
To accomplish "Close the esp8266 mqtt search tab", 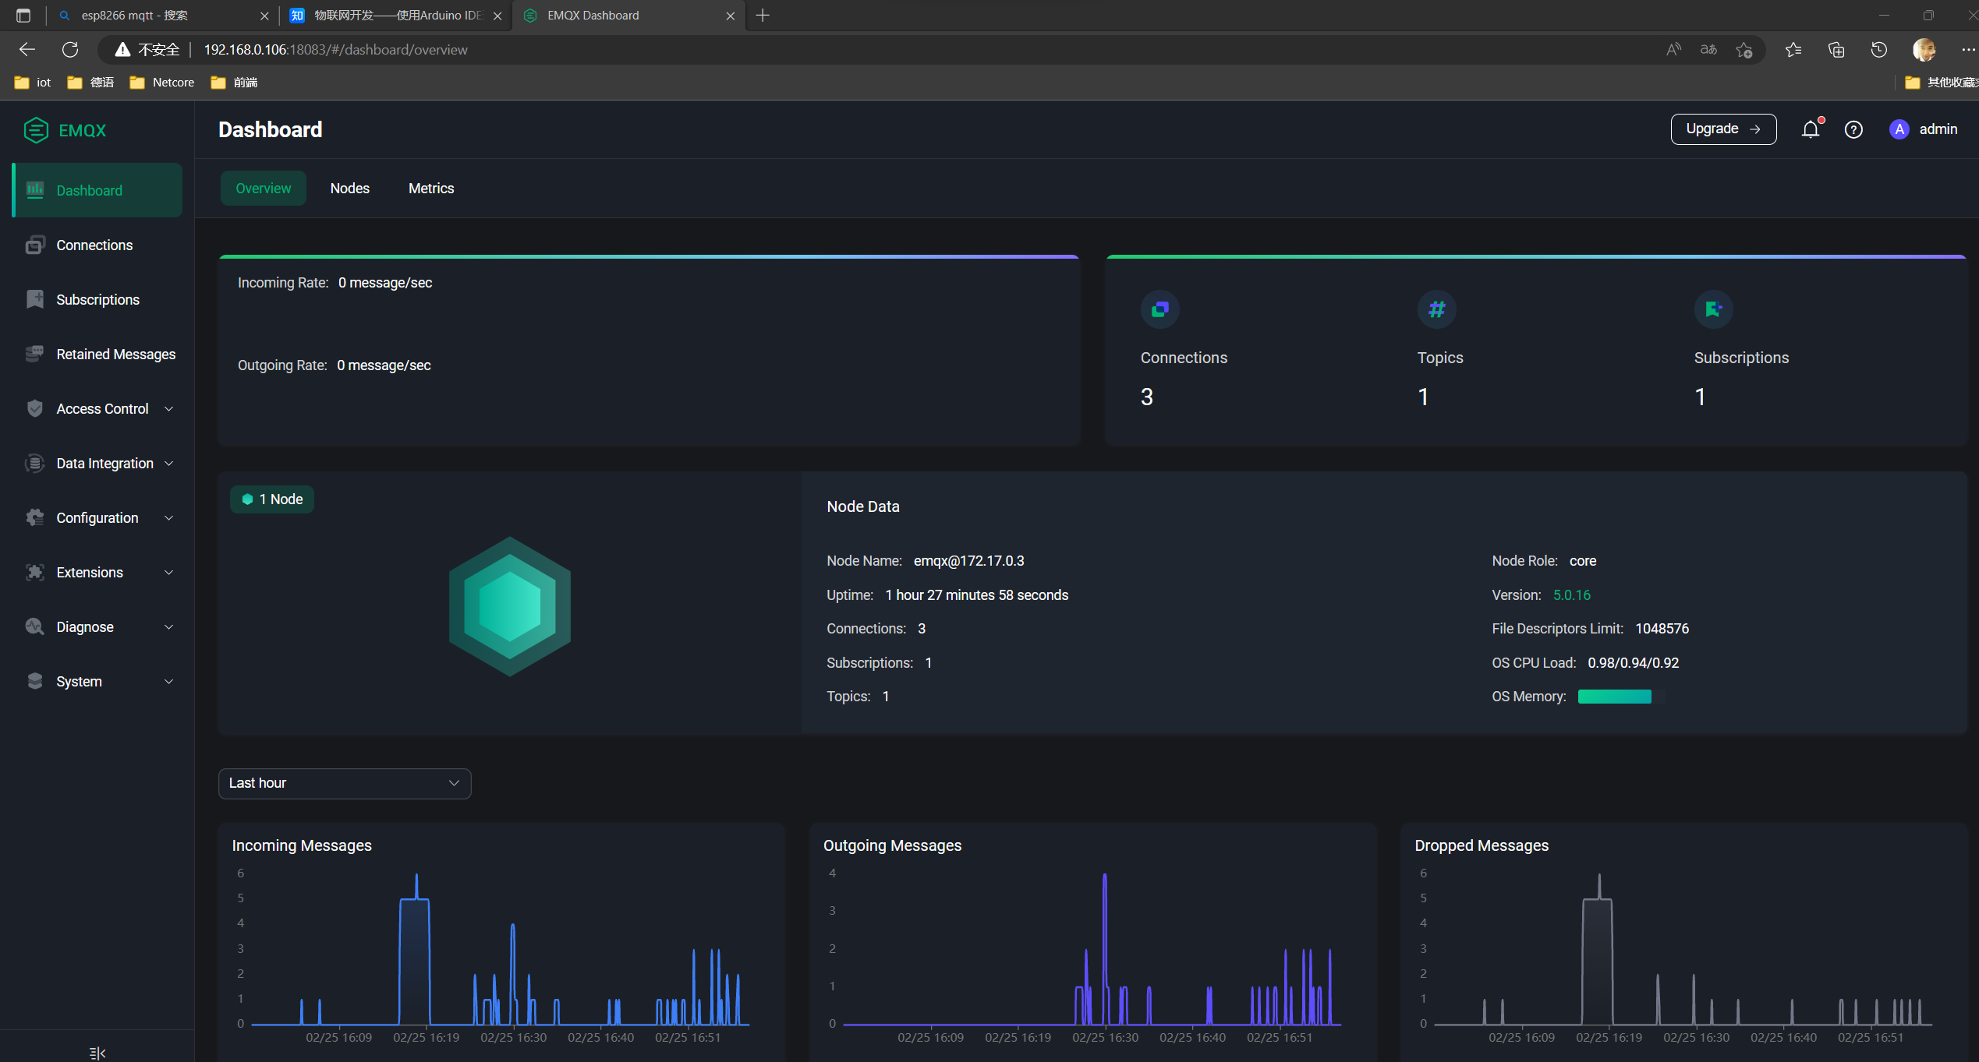I will [264, 16].
